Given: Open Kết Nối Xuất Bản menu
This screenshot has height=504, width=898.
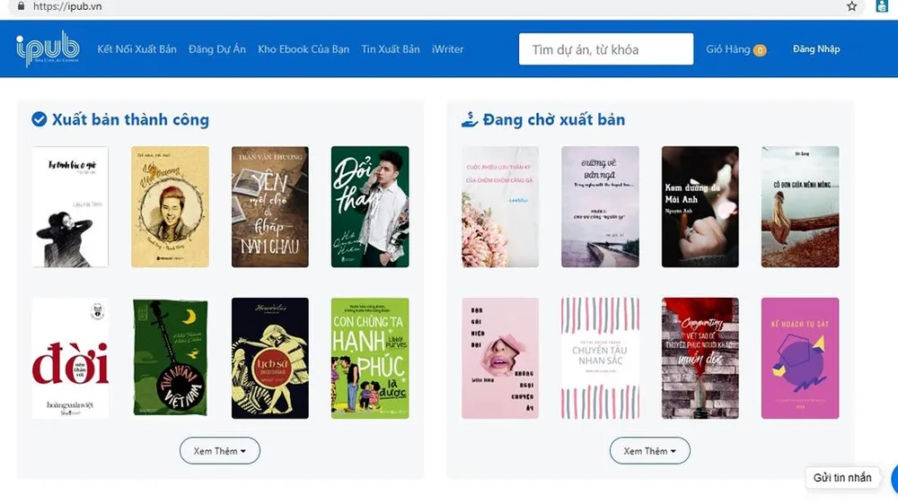Looking at the screenshot, I should (136, 49).
